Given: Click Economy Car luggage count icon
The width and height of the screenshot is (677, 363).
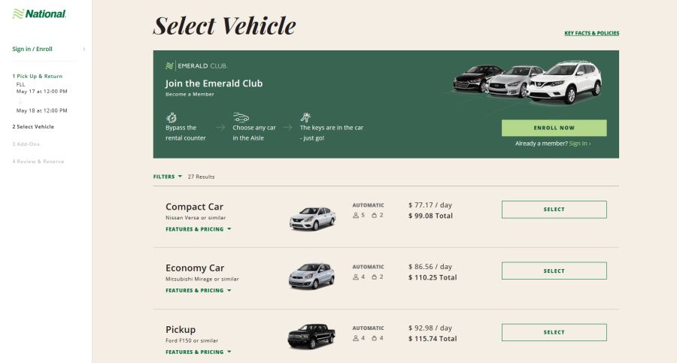Looking at the screenshot, I should pos(374,277).
